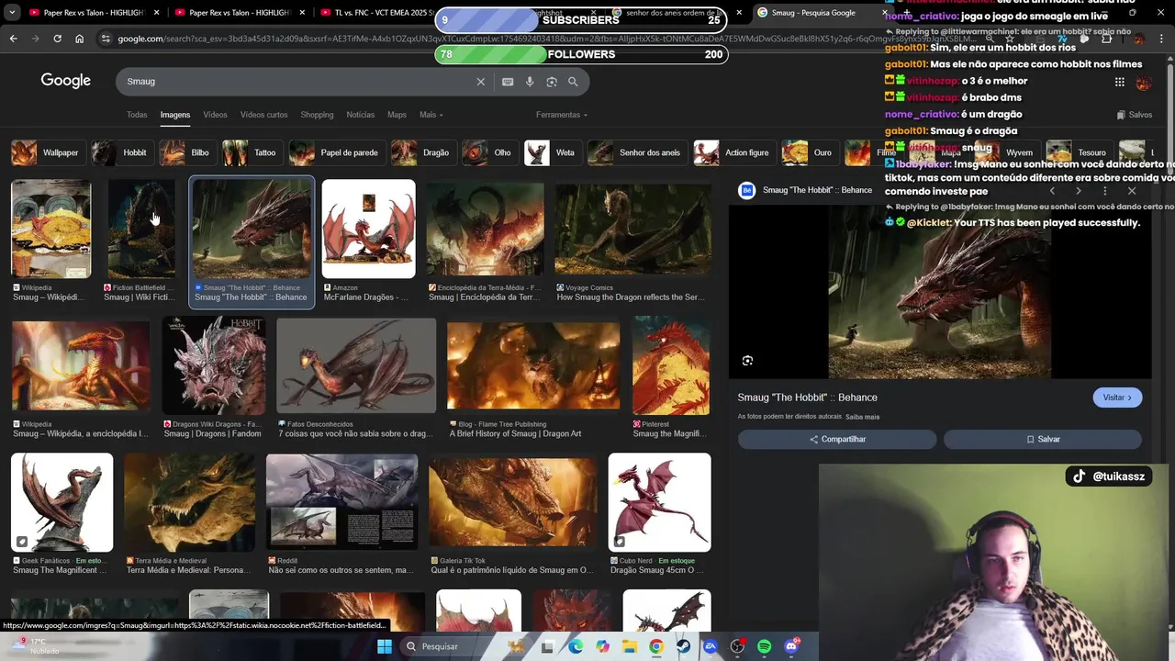Go back to the previous browser page
The width and height of the screenshot is (1175, 661).
(13, 39)
